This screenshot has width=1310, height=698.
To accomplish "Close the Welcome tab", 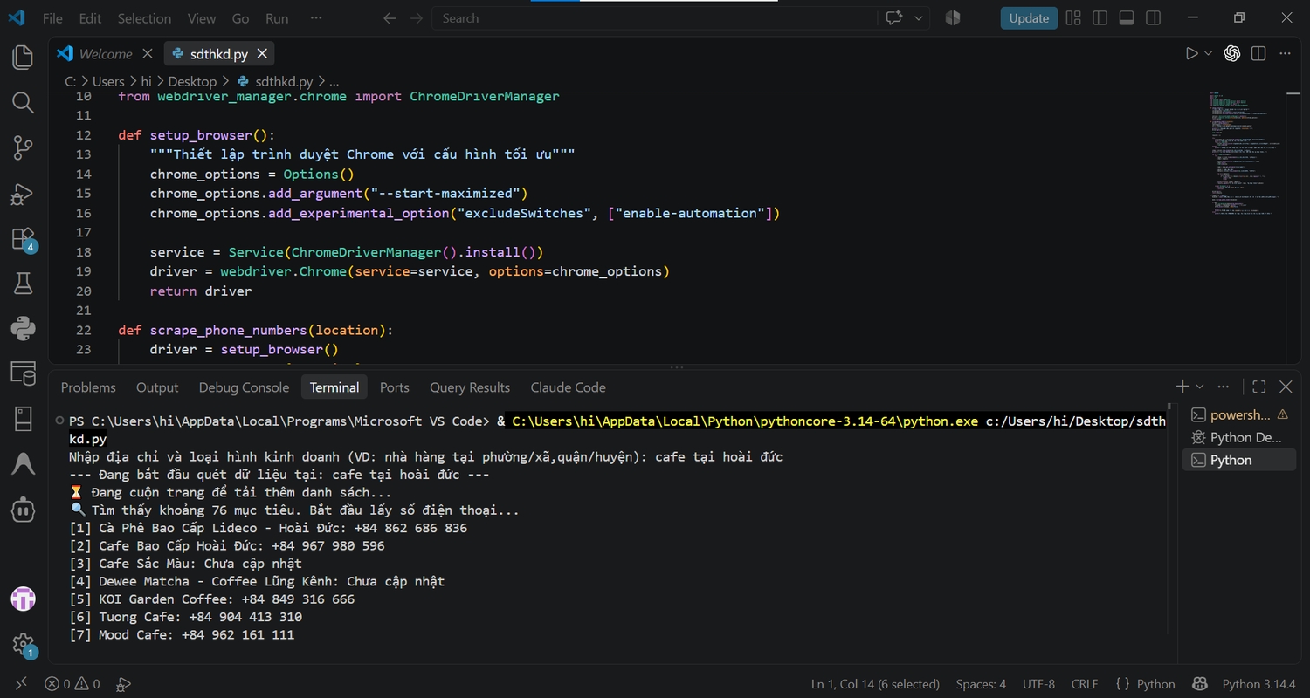I will (x=147, y=53).
